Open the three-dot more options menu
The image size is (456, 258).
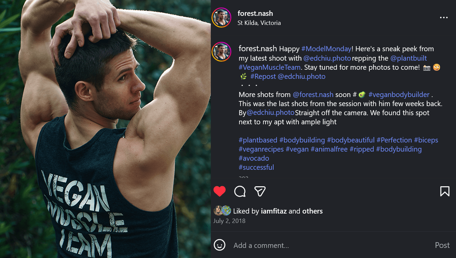pyautogui.click(x=444, y=18)
